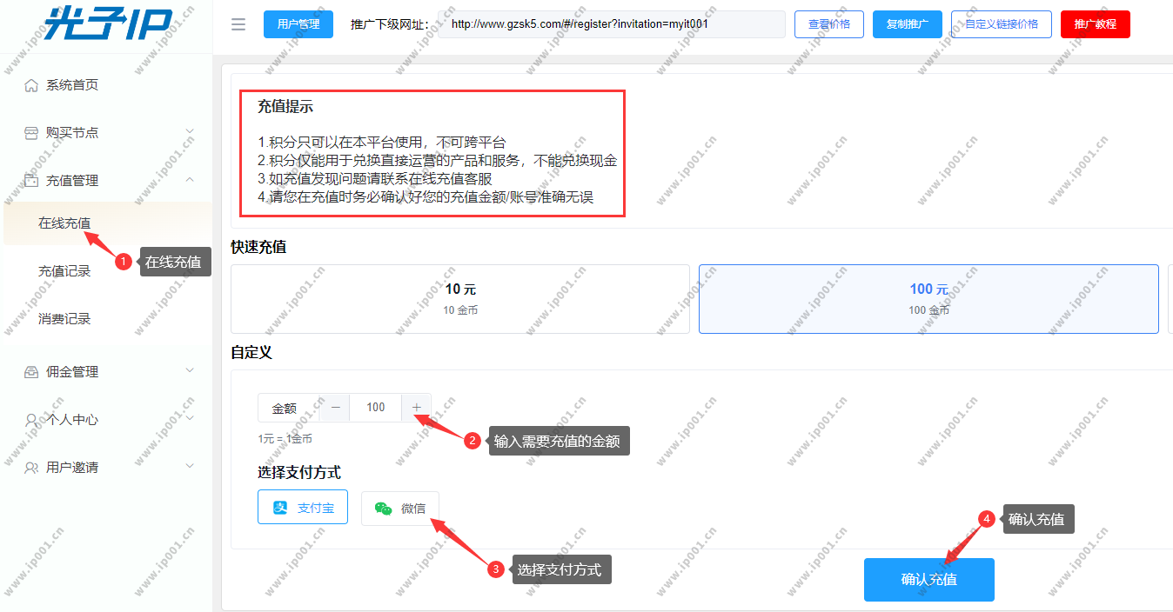Image resolution: width=1173 pixels, height=612 pixels.
Task: Select 在线充值 in the sidebar
Action: [x=64, y=223]
